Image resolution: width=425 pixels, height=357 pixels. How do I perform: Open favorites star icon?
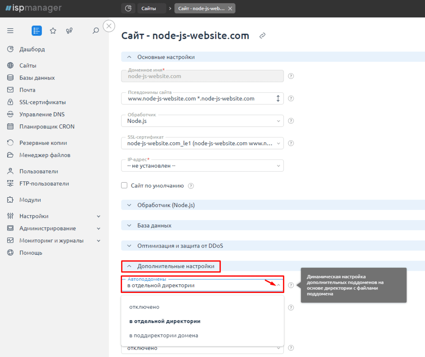point(53,31)
